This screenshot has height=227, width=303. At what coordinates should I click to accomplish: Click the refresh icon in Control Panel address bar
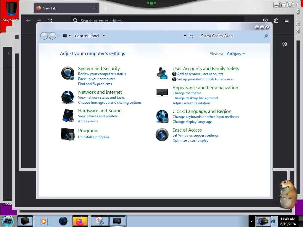(x=191, y=36)
